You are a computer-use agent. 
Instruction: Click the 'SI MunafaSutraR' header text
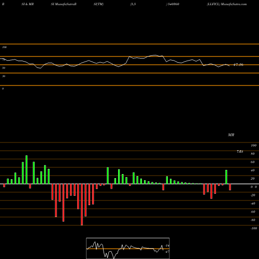[x=64, y=4]
